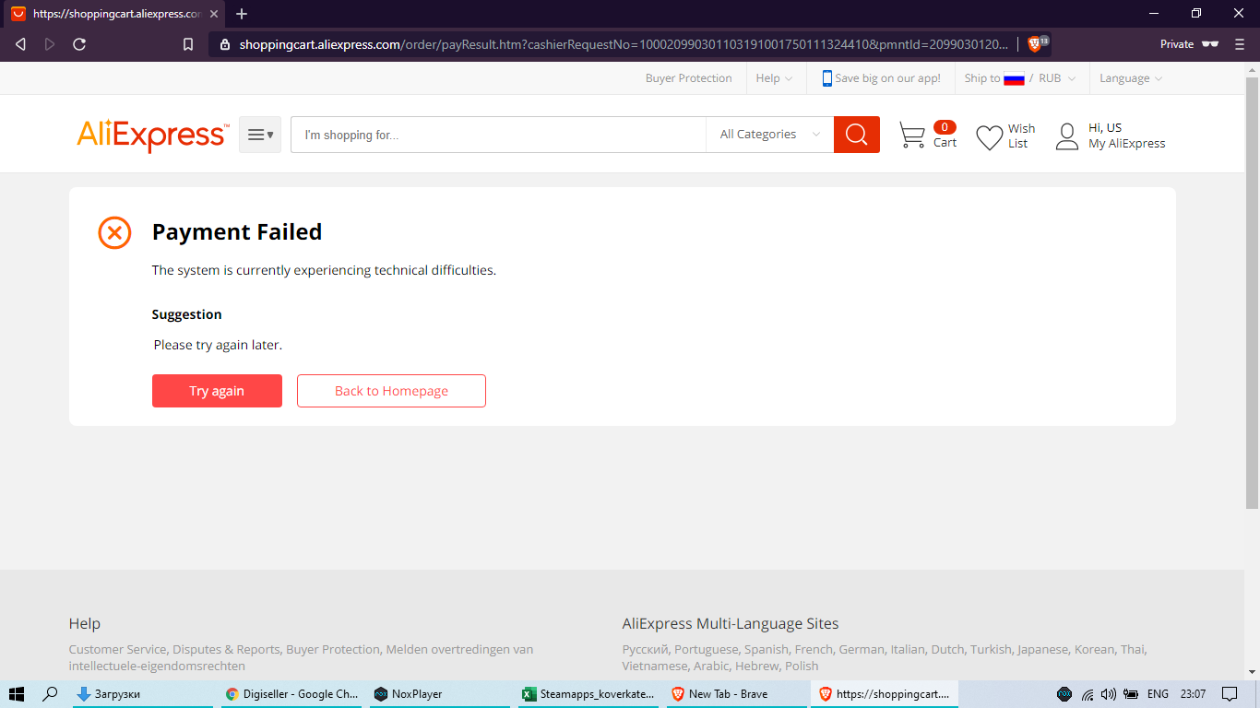Click the volume speaker tray icon
Viewport: 1260px width, 708px height.
[1109, 694]
